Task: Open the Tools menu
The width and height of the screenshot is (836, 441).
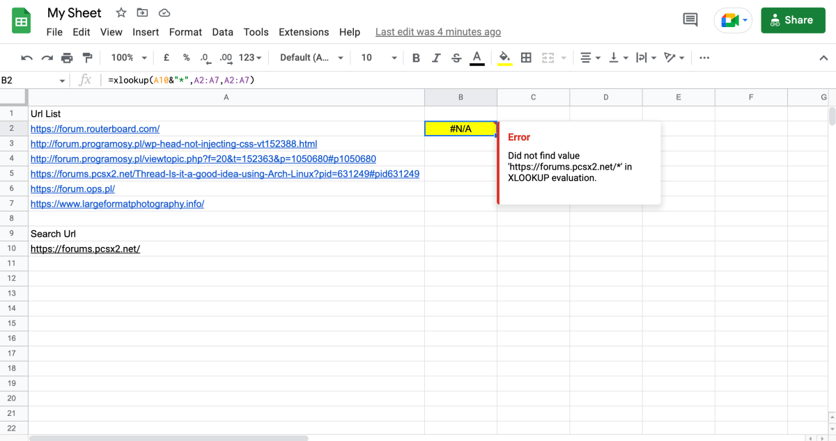Action: tap(256, 32)
